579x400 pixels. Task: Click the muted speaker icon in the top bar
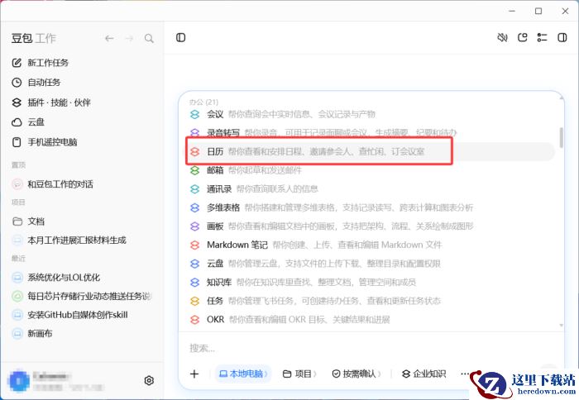(x=502, y=38)
